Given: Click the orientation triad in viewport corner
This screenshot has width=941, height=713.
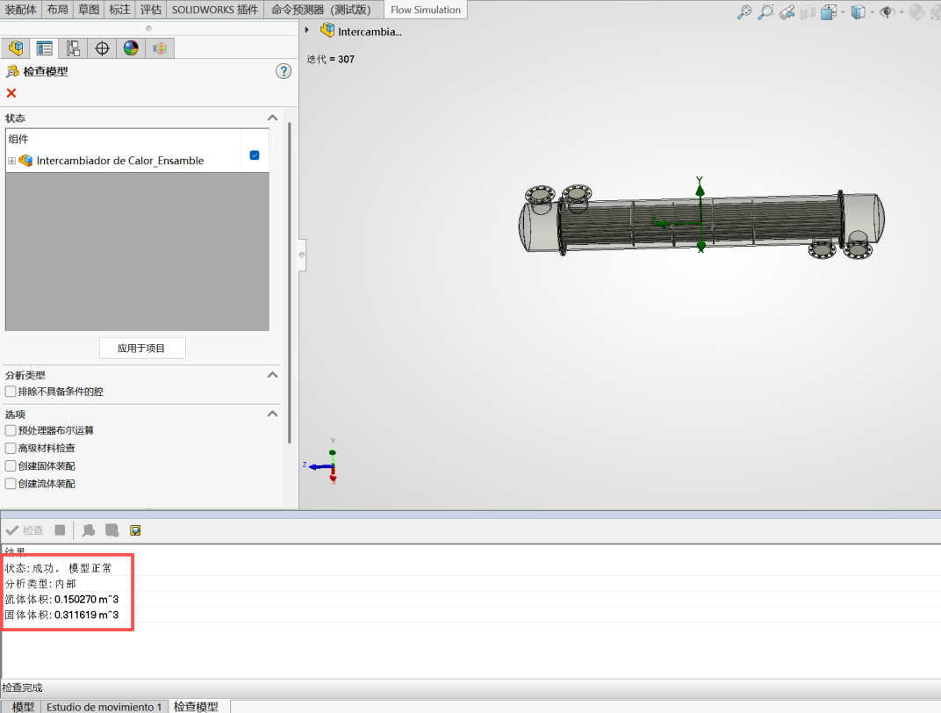Looking at the screenshot, I should pos(321,462).
